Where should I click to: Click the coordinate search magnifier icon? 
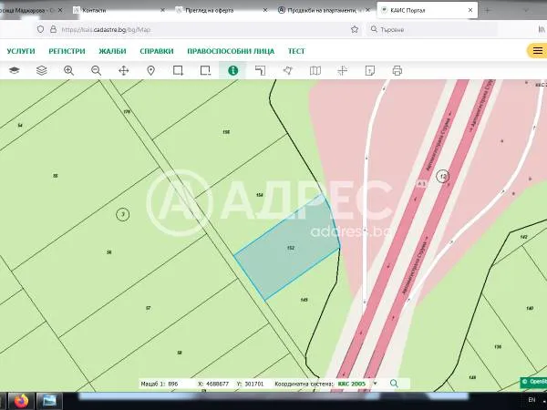[394, 384]
